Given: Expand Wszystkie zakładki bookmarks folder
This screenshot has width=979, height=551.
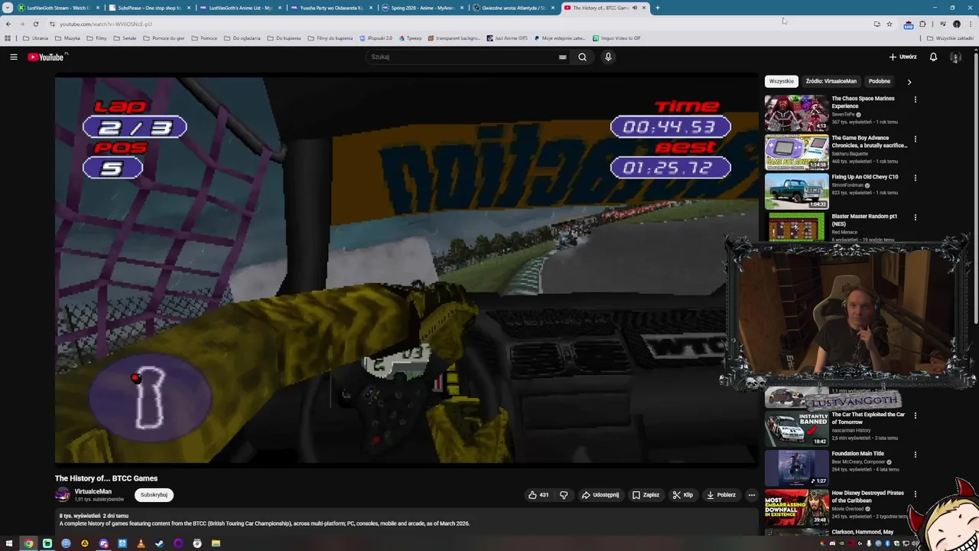Looking at the screenshot, I should click(950, 37).
